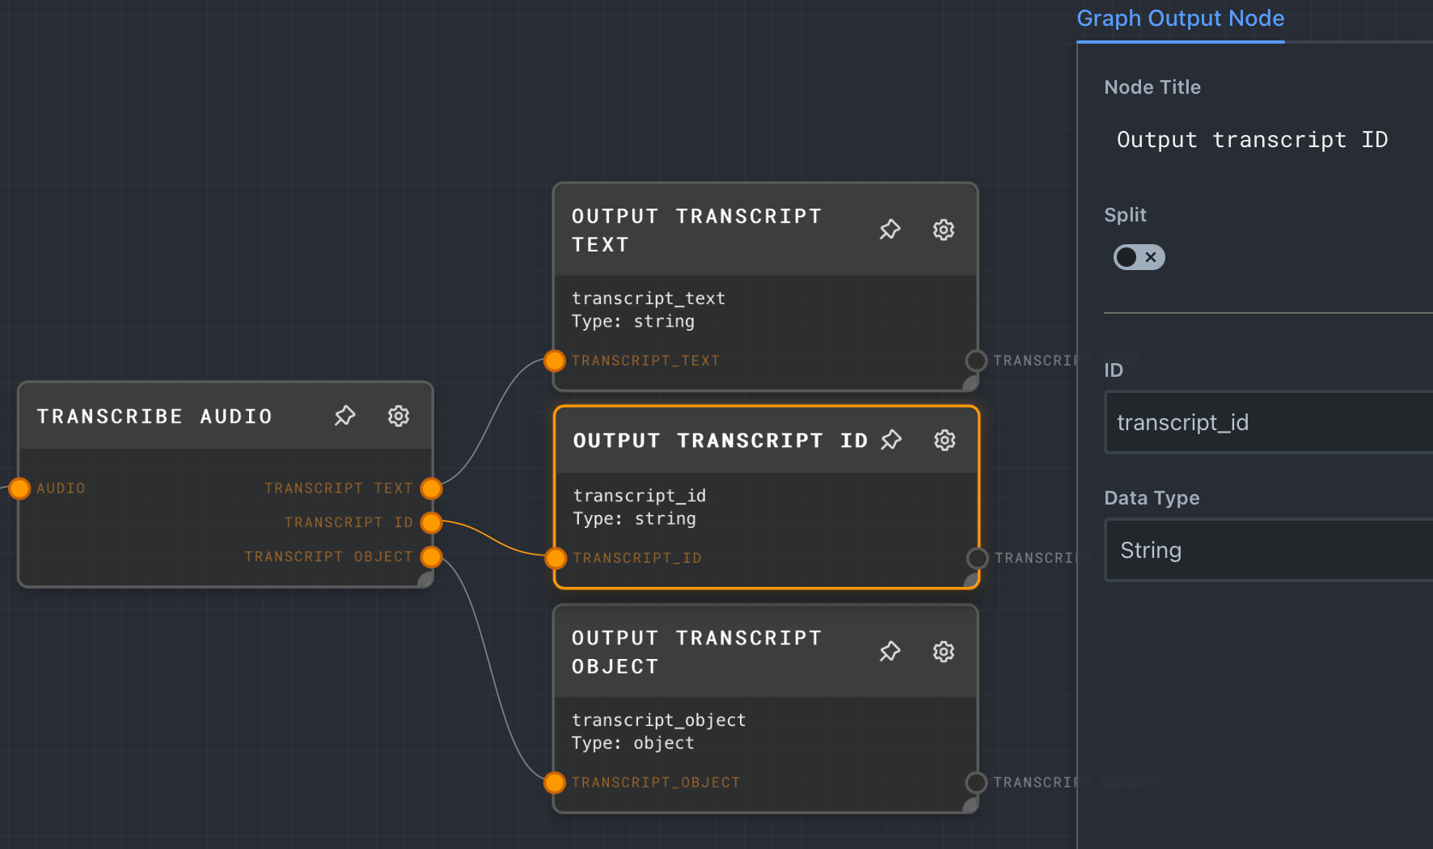This screenshot has height=849, width=1433.
Task: Pin the Transcribe Audio node
Action: click(x=345, y=416)
